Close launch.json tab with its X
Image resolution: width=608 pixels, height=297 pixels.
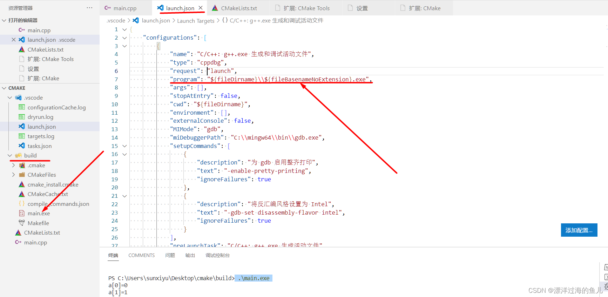201,8
